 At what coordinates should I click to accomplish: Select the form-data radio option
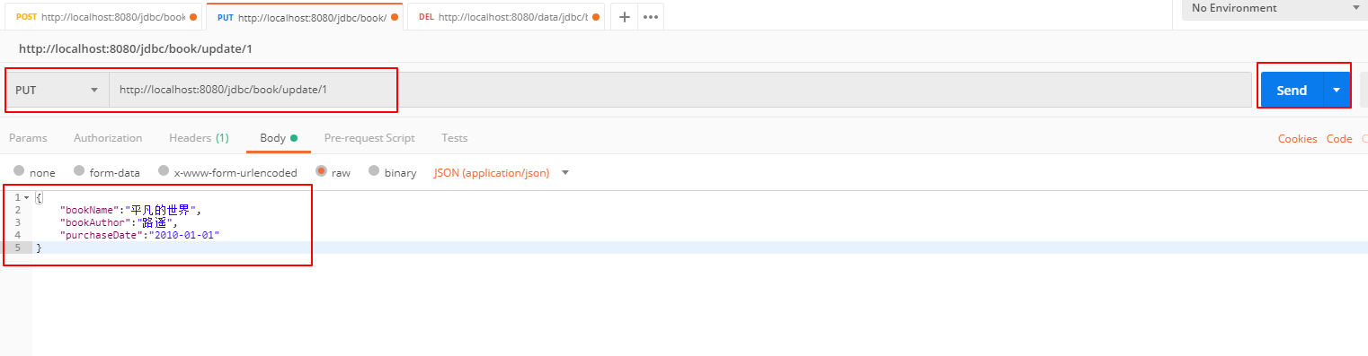click(x=79, y=171)
